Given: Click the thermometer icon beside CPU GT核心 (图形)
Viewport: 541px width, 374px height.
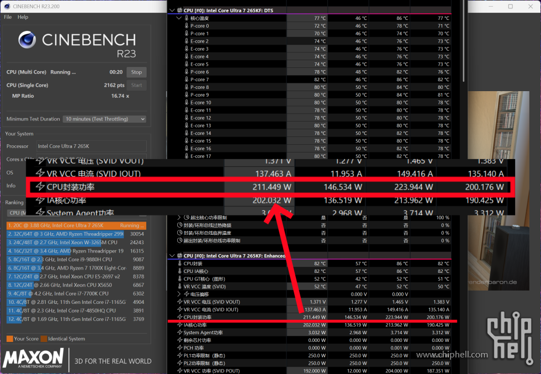Looking at the screenshot, I should pyautogui.click(x=179, y=278).
